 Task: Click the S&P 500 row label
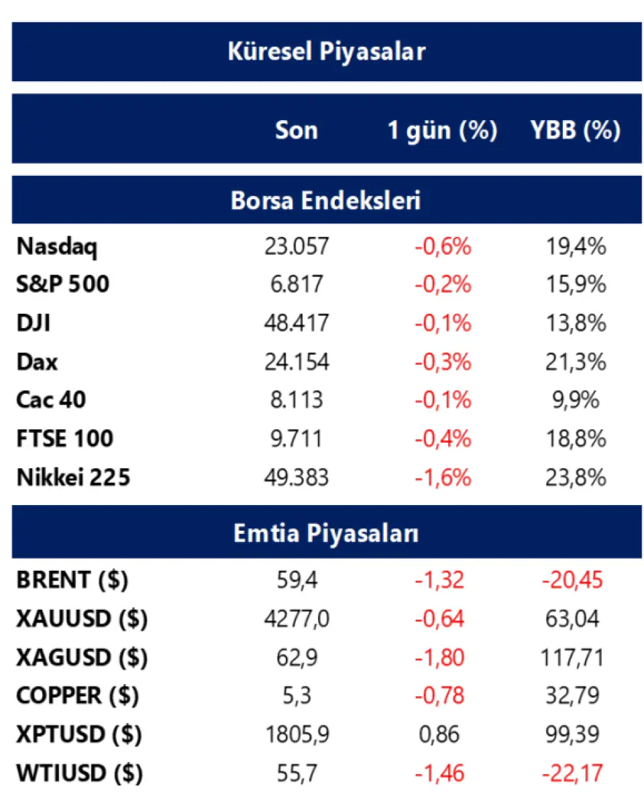point(62,285)
